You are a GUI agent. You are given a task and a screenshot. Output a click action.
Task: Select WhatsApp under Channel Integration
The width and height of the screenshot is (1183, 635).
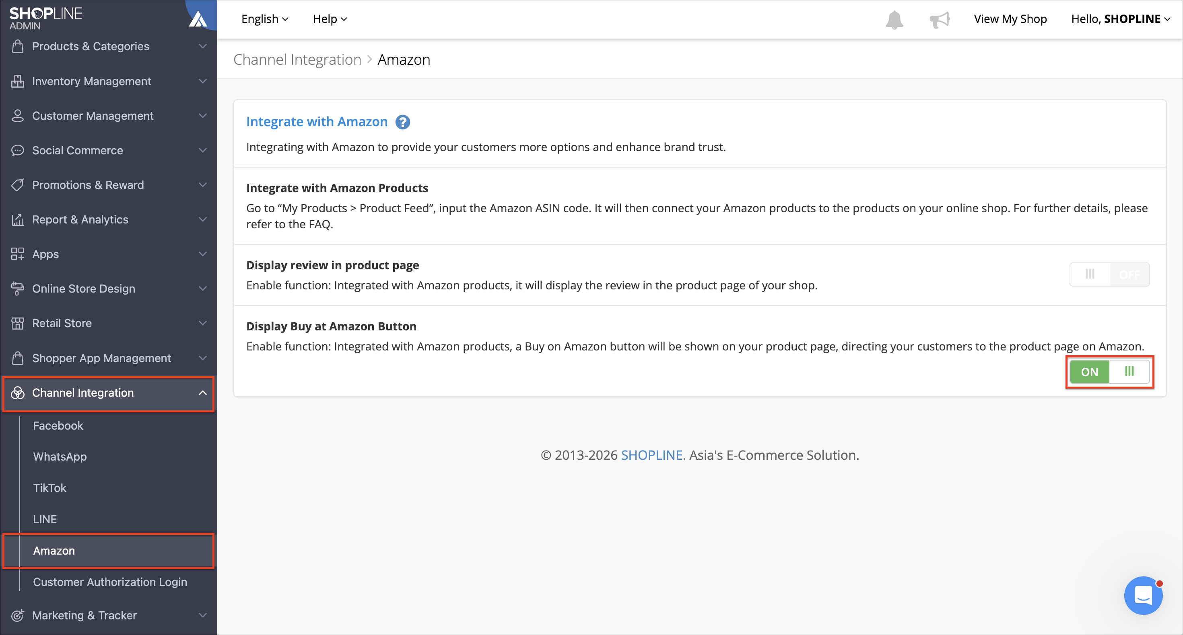tap(60, 457)
